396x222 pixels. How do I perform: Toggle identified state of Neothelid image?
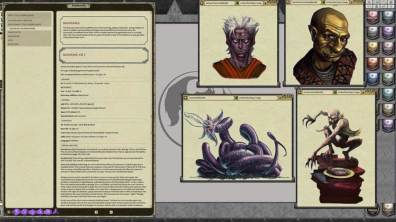(237, 98)
